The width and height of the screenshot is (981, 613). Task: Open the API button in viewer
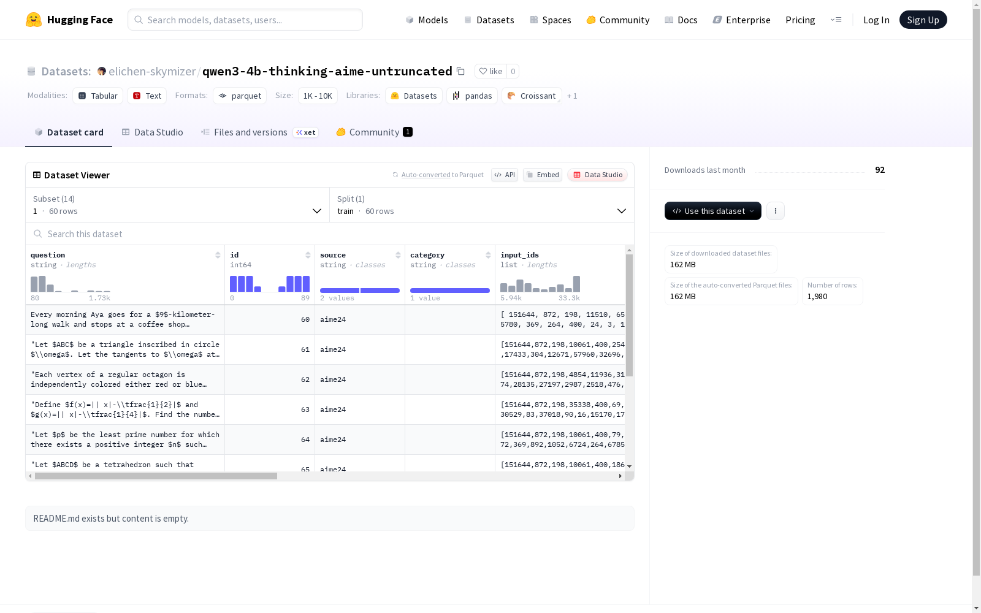pos(505,175)
